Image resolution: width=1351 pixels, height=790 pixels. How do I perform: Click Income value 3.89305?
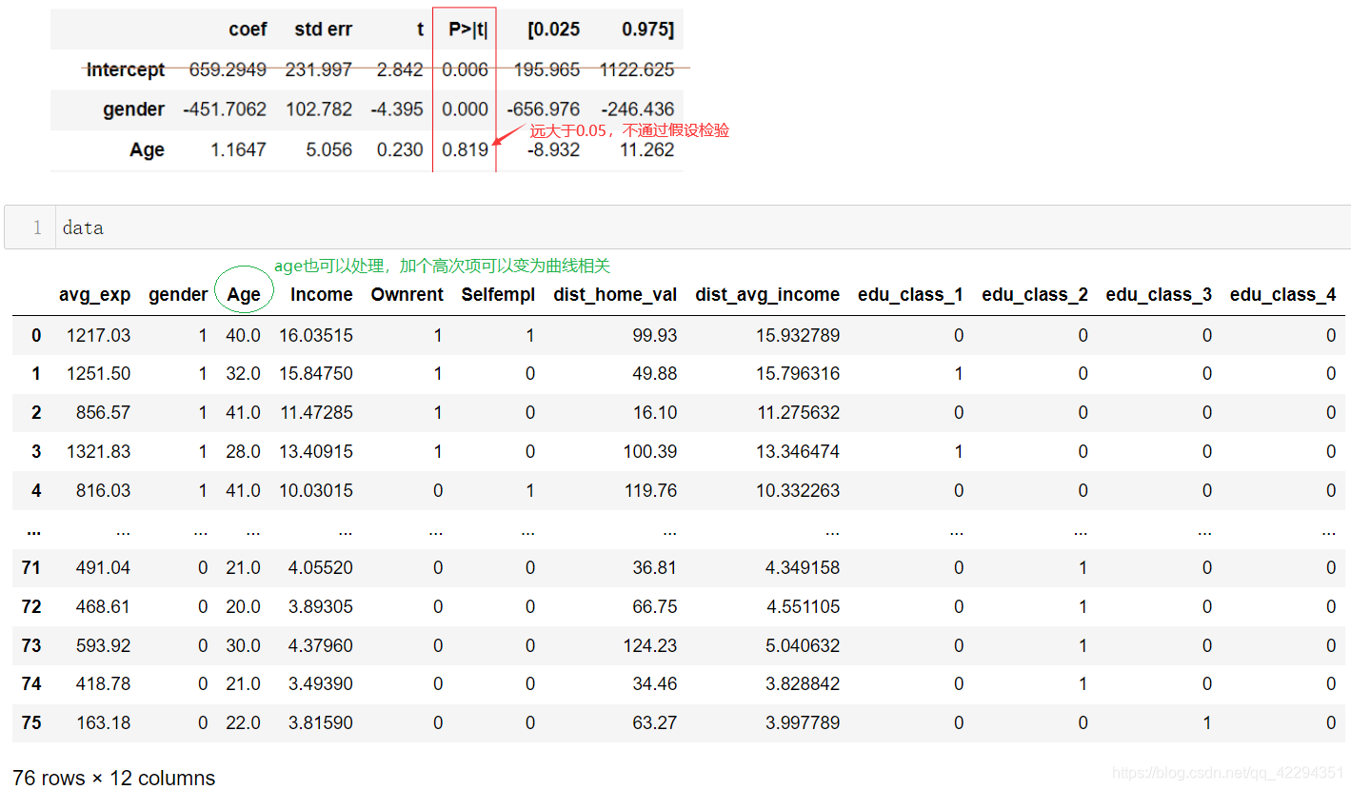click(321, 607)
